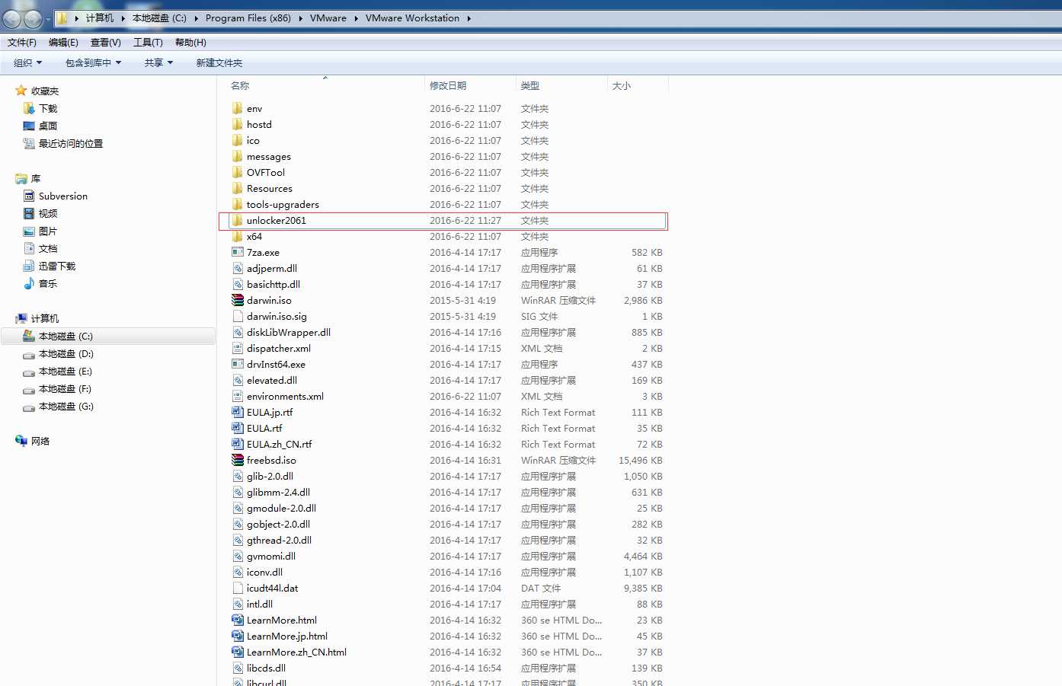This screenshot has height=686, width=1062.
Task: Open the 音乐 library
Action: (48, 283)
